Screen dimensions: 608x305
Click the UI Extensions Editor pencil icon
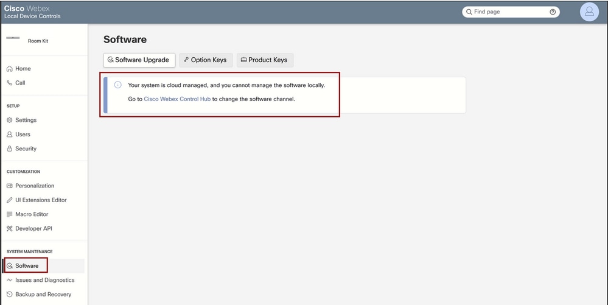[x=10, y=200]
